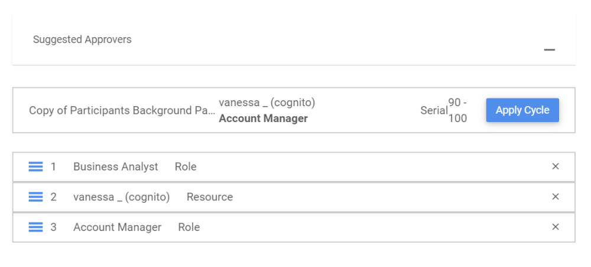This screenshot has width=591, height=267.
Task: Click the Serial cycle type label
Action: click(x=434, y=110)
